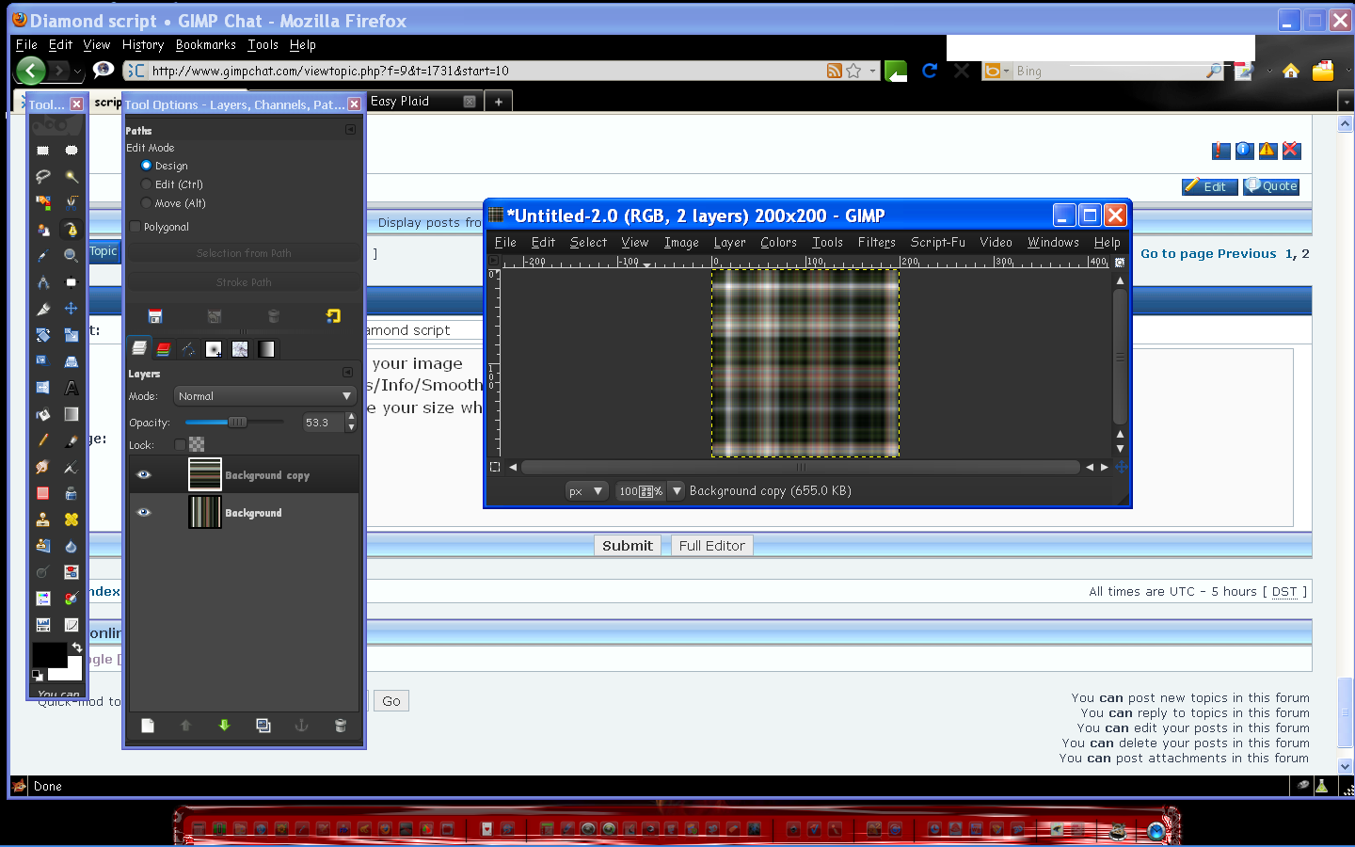The width and height of the screenshot is (1355, 847).
Task: Select Design edit mode radio button
Action: tap(146, 166)
